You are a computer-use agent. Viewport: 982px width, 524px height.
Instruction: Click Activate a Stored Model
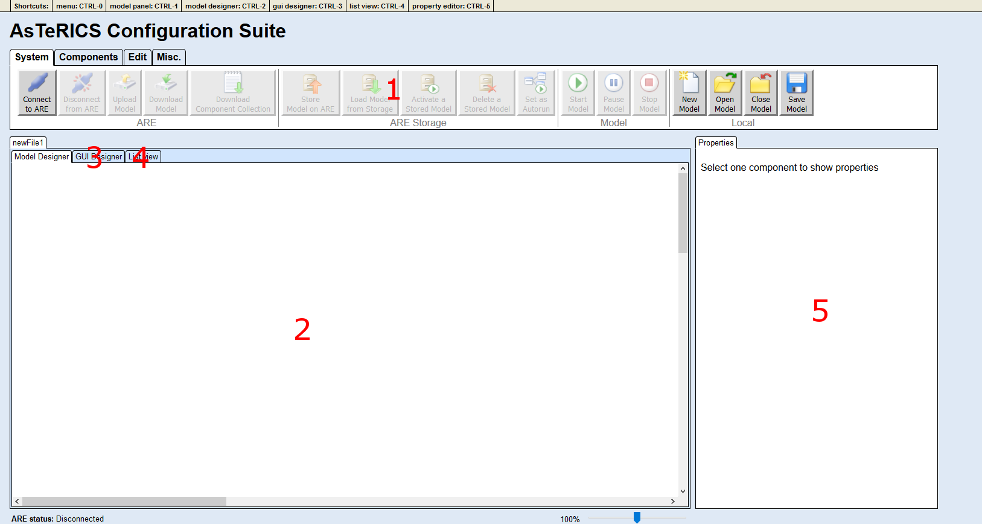point(429,92)
